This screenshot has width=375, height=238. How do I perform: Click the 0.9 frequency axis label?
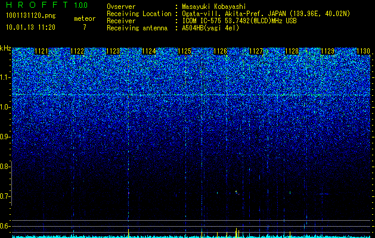(5, 137)
